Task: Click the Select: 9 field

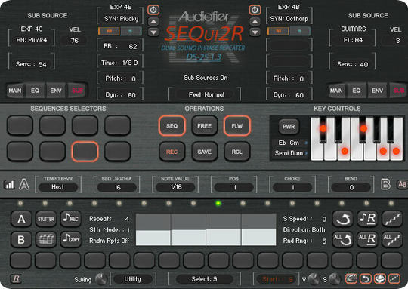Action: coord(204,279)
